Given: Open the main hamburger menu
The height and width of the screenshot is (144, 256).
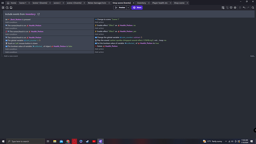Looking at the screenshot, I should point(3,3).
